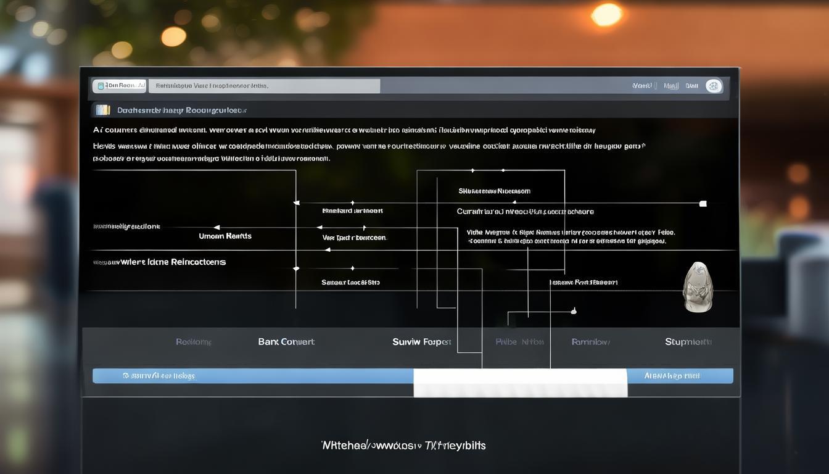The width and height of the screenshot is (829, 474).
Task: Click the blue button at right of bottom bar
Action: coord(680,375)
